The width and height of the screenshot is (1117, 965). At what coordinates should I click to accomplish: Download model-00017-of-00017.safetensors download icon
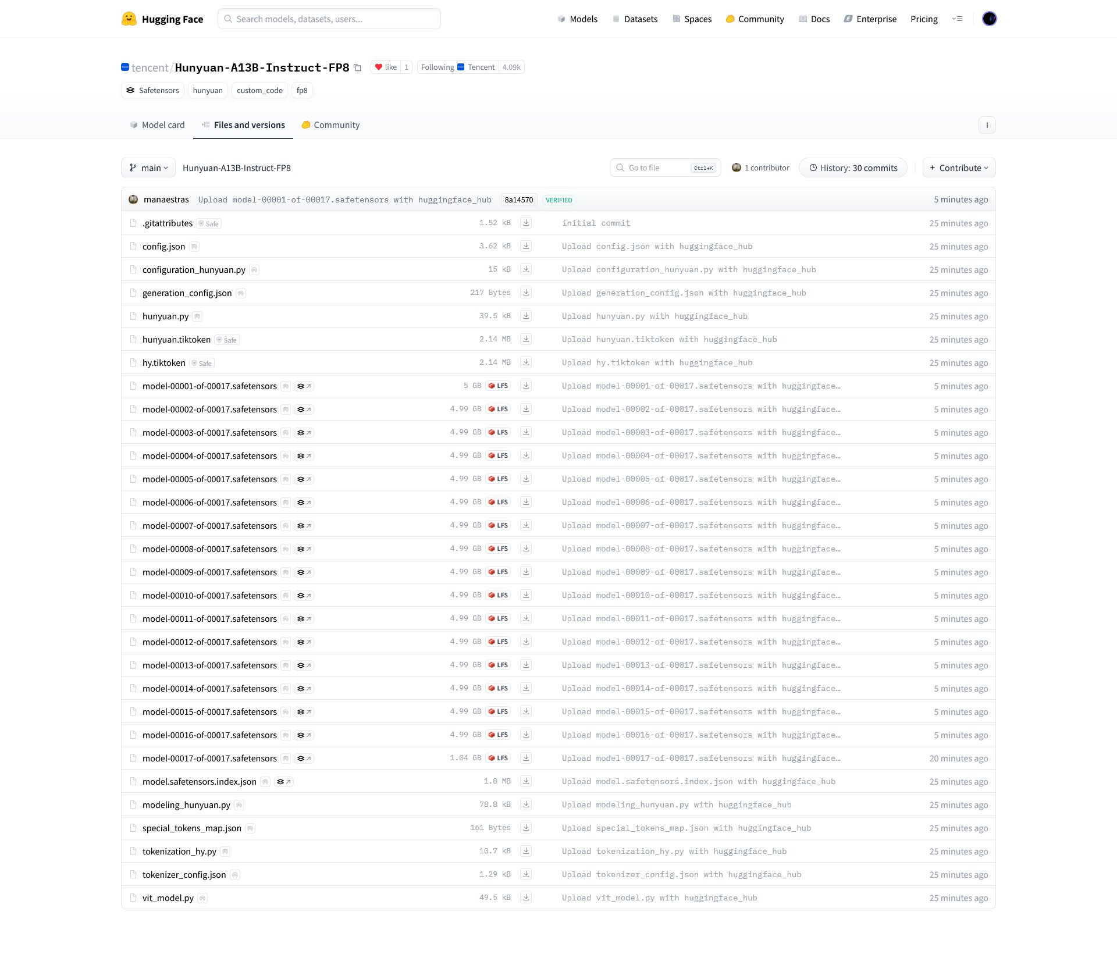click(x=526, y=758)
